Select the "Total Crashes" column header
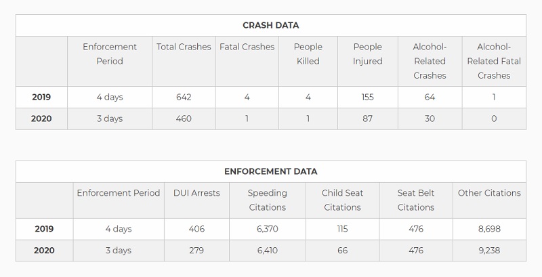This screenshot has height=277, width=542. coord(184,47)
